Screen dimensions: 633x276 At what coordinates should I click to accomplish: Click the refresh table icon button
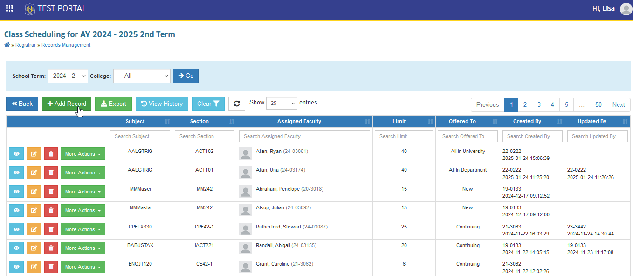[237, 104]
